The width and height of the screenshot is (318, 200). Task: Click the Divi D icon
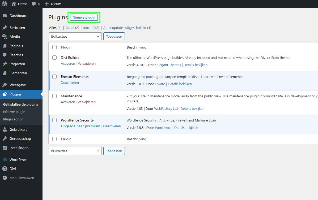tap(5, 169)
